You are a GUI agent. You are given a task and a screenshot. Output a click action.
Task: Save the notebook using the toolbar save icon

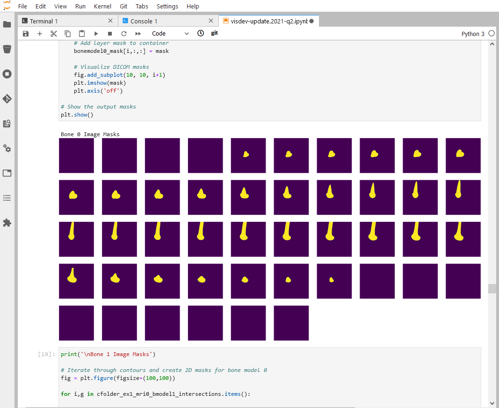(25, 33)
